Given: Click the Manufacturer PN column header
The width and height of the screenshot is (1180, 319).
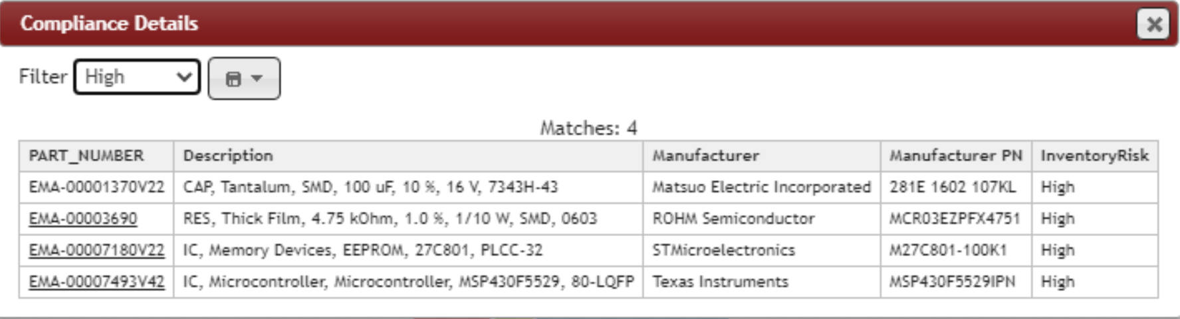Looking at the screenshot, I should point(955,156).
